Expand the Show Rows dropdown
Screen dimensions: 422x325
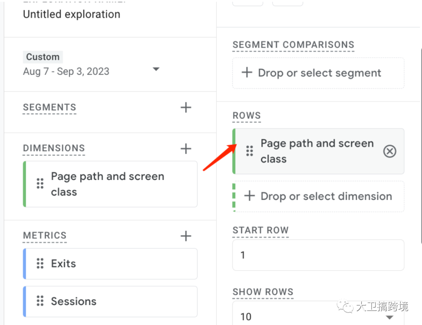[x=389, y=317]
